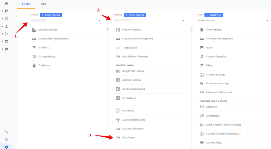Open the All Web Site Data view dropdown
271x149 pixels.
[233, 20]
